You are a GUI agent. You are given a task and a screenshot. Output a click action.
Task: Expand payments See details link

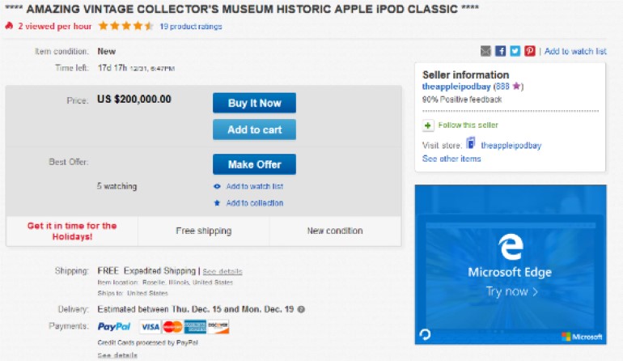click(x=117, y=355)
